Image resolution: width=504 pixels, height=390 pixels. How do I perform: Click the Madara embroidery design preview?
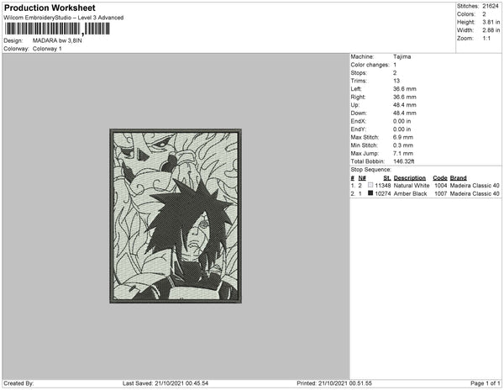click(176, 216)
